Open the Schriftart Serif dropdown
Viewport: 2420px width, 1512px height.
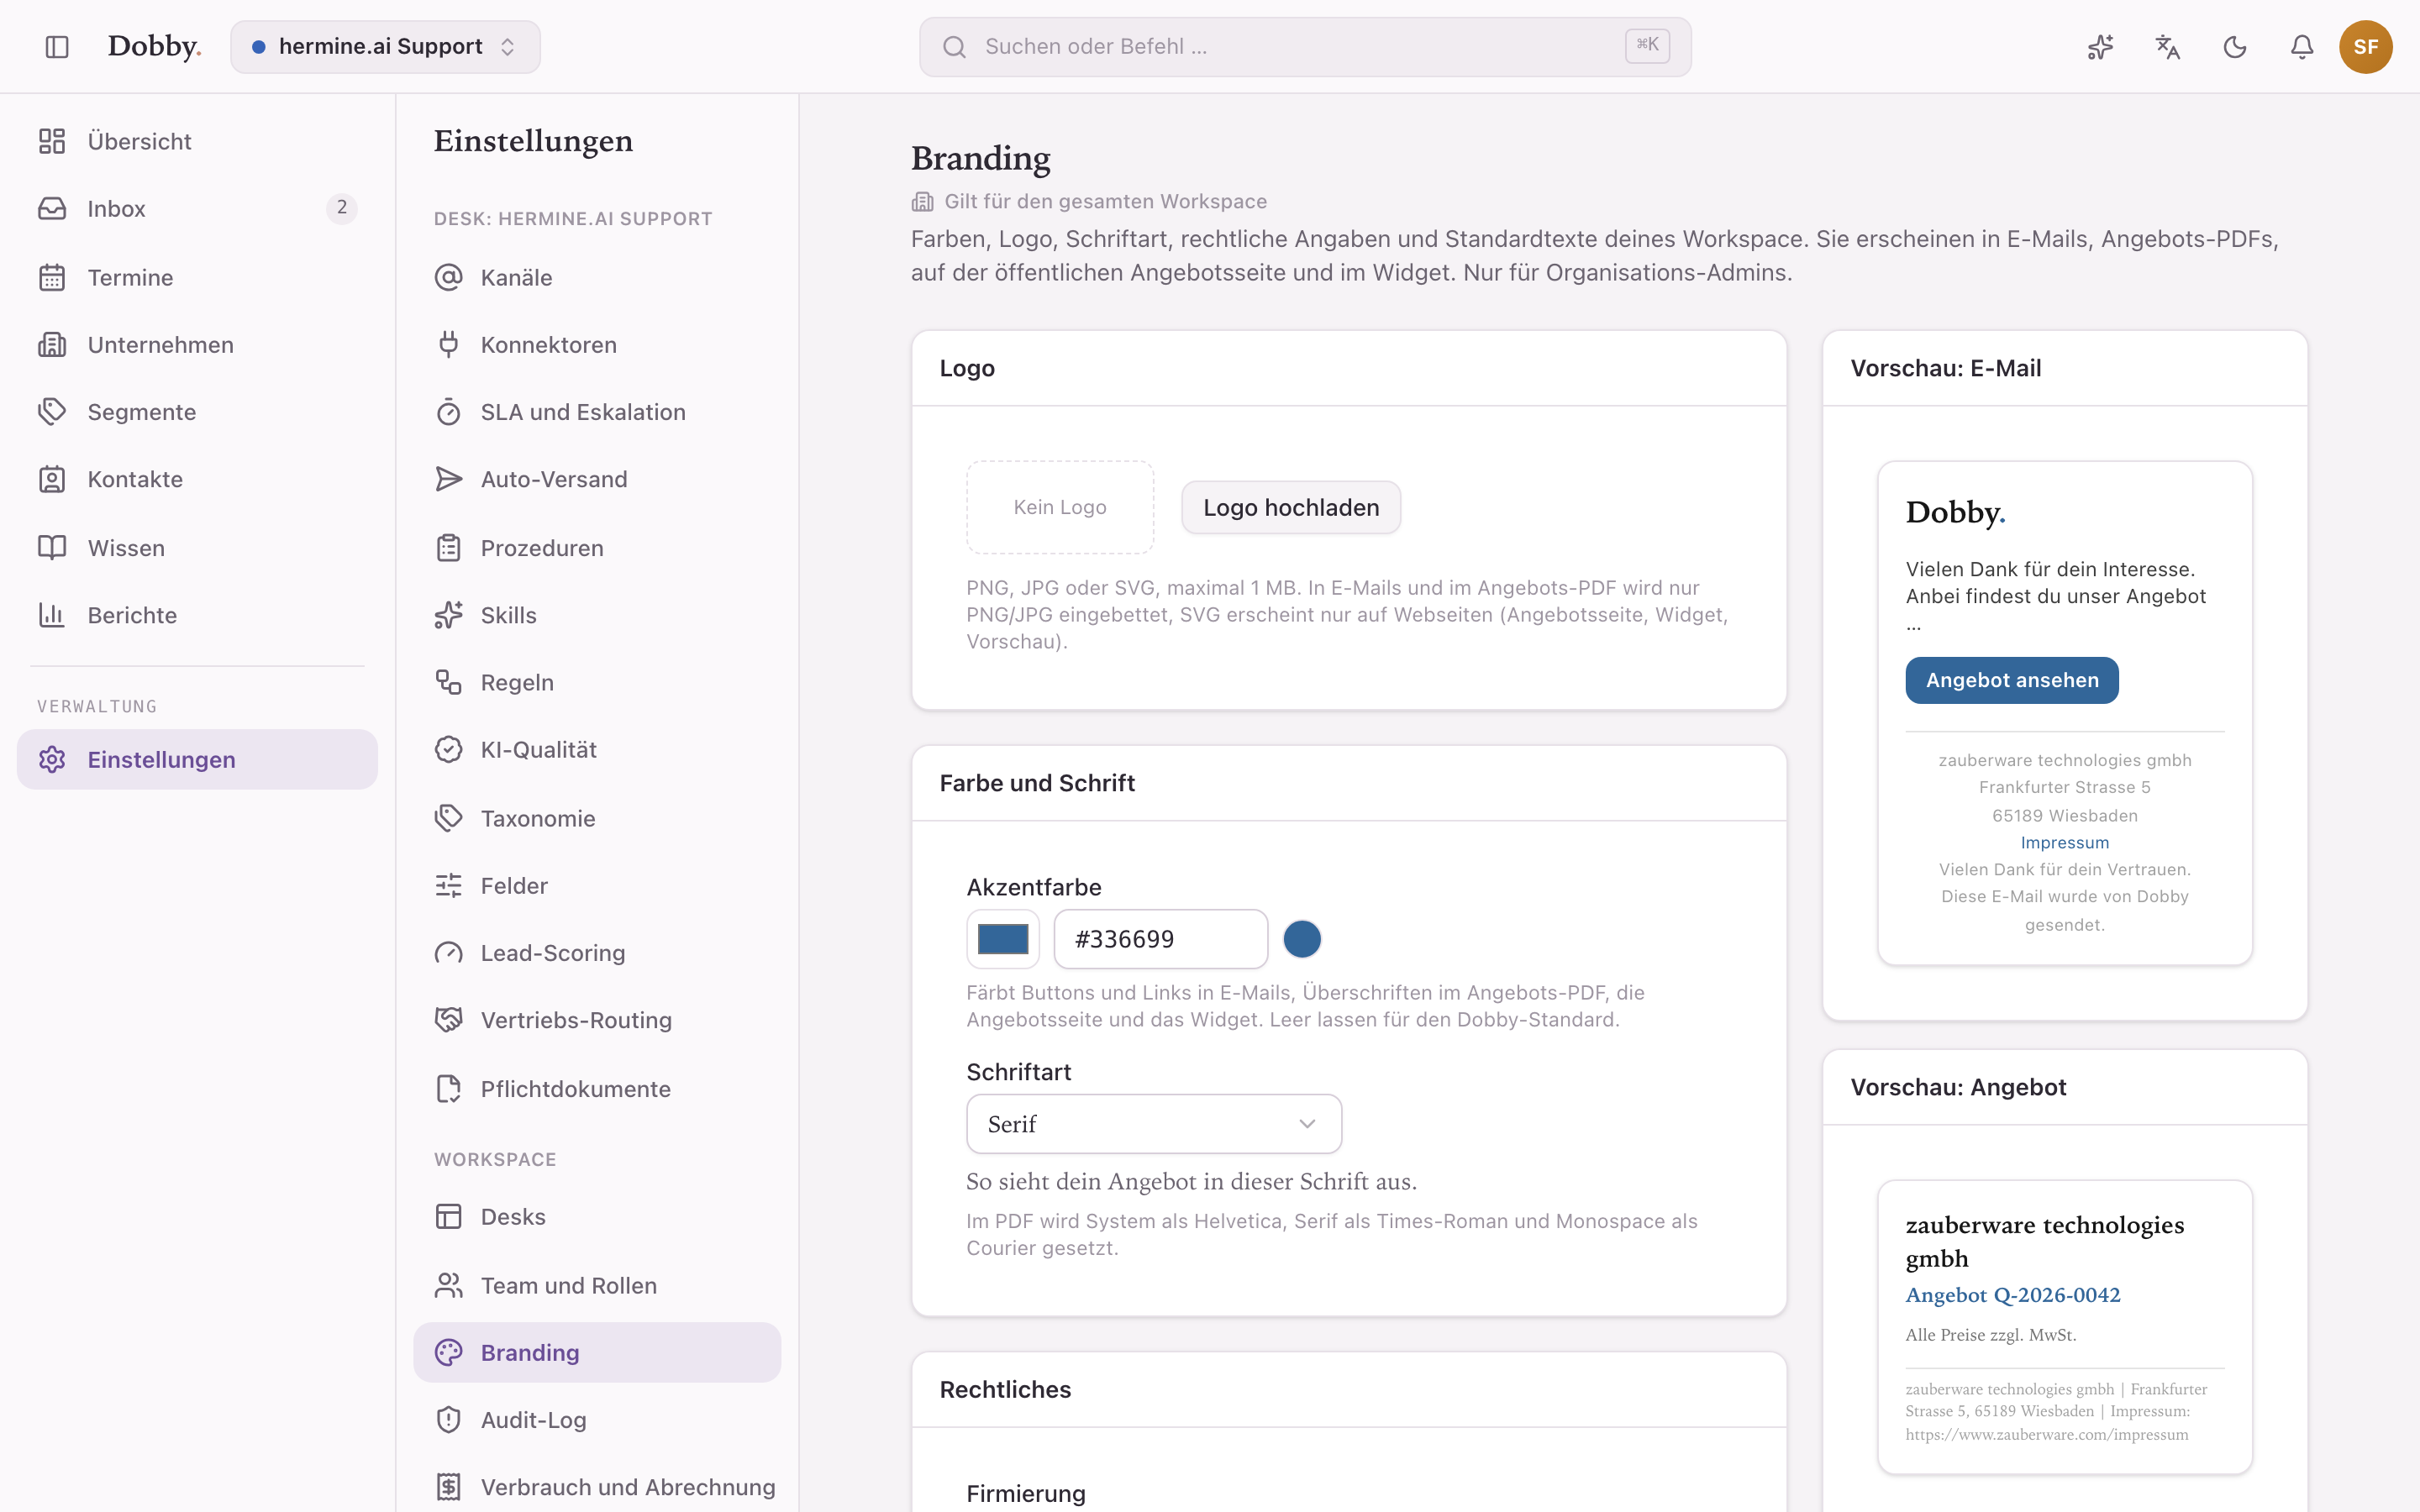click(1154, 1124)
